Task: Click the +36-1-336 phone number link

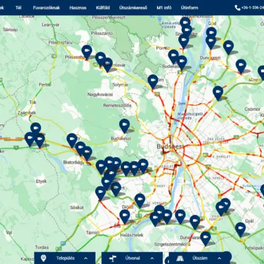Action: coord(252,8)
